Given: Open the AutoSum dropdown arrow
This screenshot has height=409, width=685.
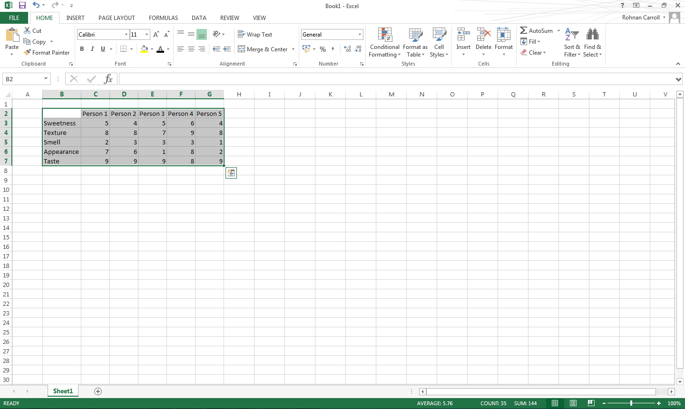Looking at the screenshot, I should [558, 31].
